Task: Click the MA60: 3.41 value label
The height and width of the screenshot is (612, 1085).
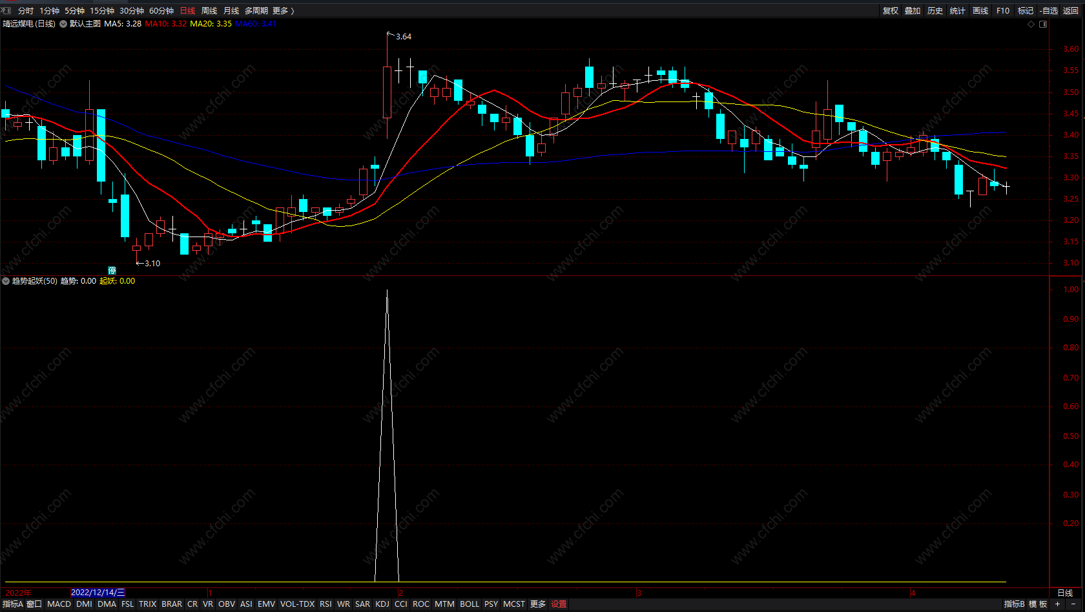Action: point(256,24)
